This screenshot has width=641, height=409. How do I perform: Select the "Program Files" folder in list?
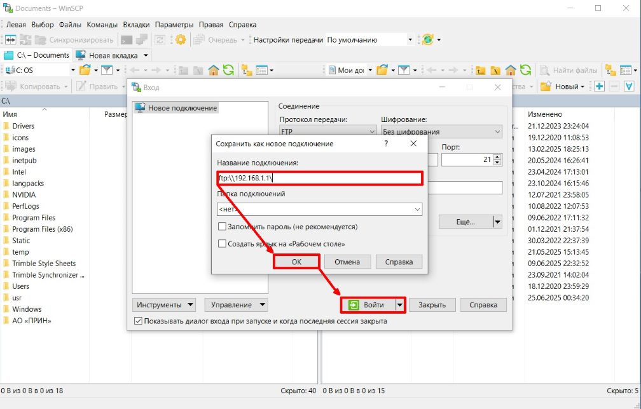coord(34,218)
